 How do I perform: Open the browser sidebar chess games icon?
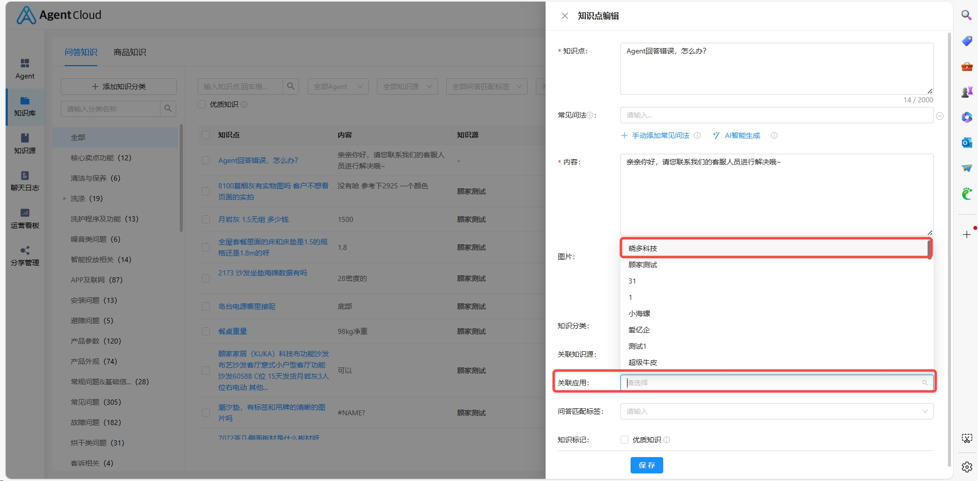click(966, 92)
